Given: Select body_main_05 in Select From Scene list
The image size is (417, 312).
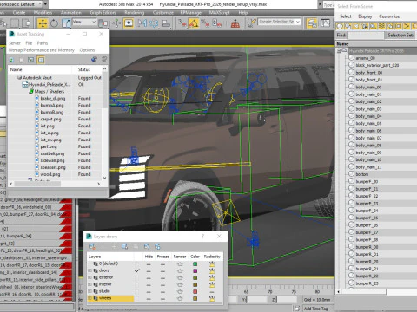Looking at the screenshot, I should 368,123.
